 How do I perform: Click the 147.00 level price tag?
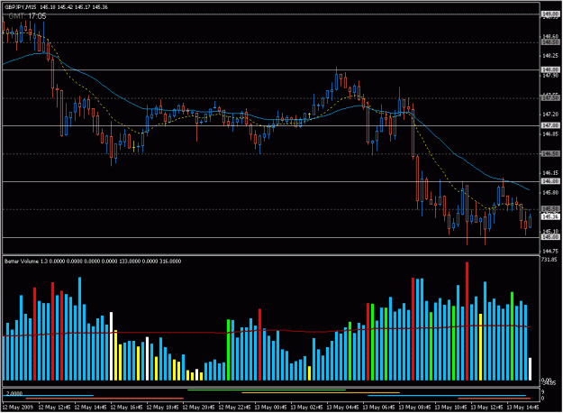pos(550,125)
